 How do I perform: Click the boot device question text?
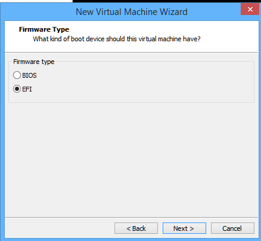click(x=117, y=39)
